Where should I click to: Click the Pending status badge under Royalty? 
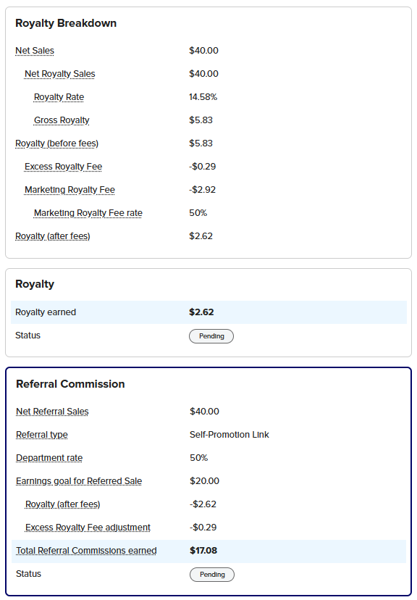(211, 336)
